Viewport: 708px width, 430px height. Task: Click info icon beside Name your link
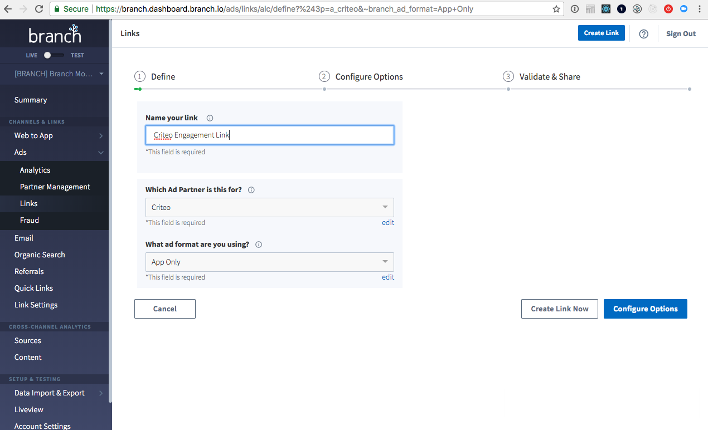coord(210,118)
